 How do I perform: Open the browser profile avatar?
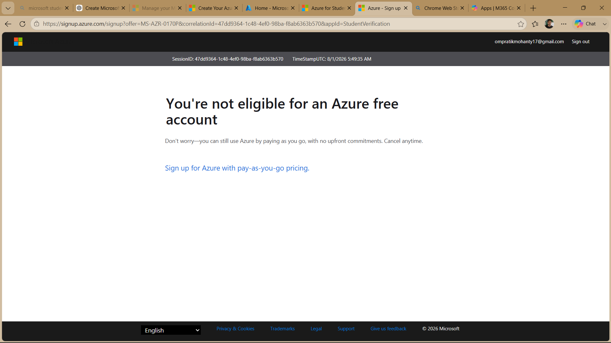click(549, 24)
